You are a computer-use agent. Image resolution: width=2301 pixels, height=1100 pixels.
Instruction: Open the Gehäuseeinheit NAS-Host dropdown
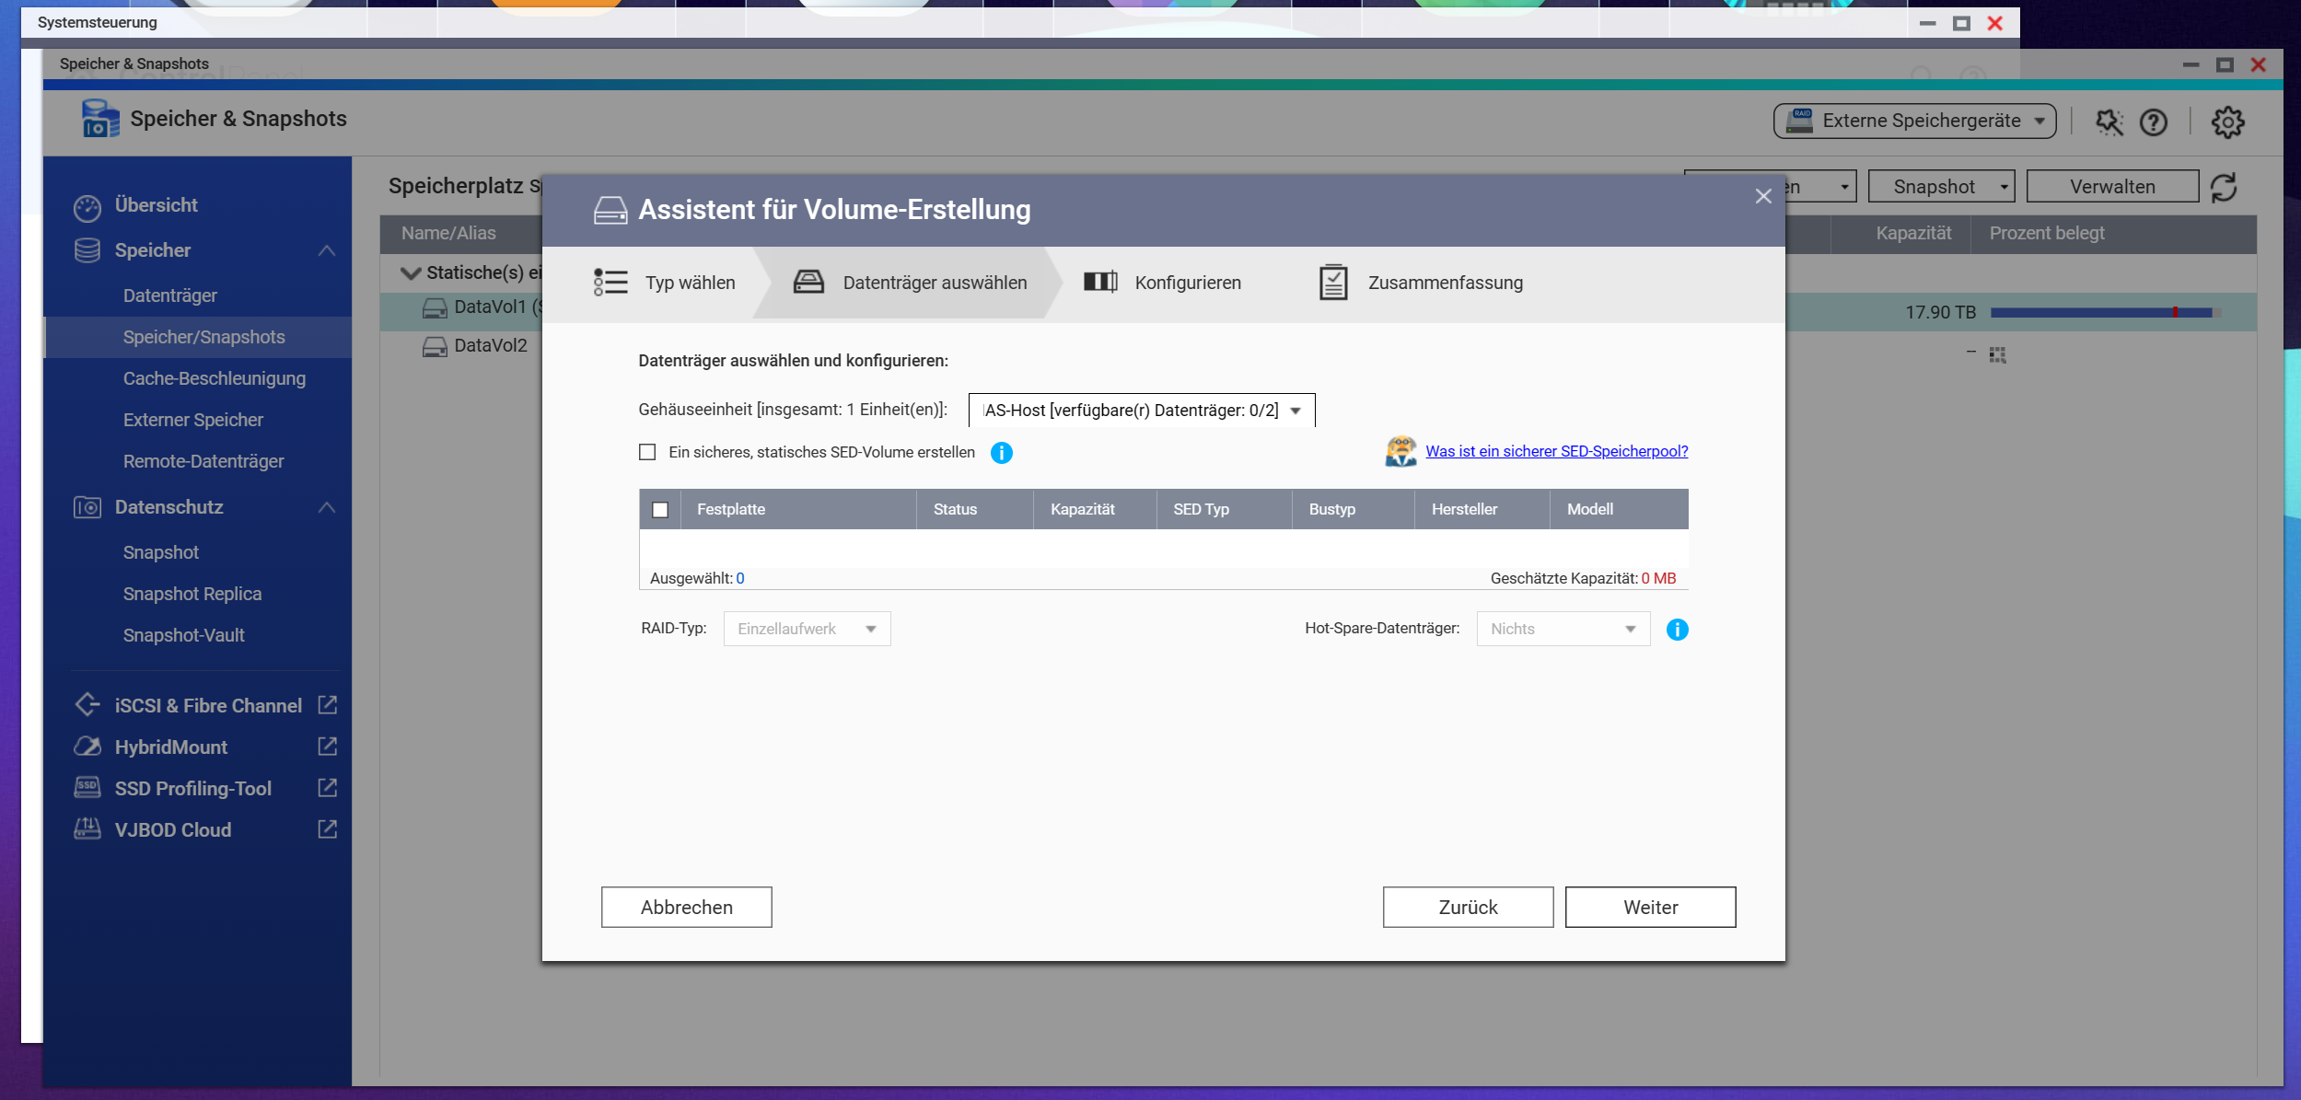point(1141,411)
